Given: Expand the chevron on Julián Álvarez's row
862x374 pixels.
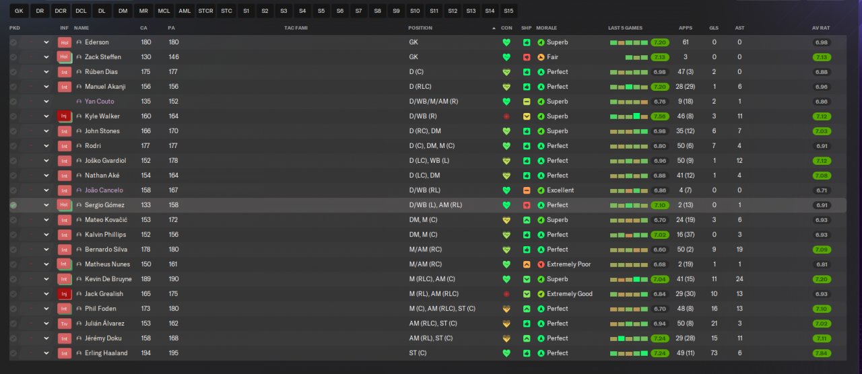Looking at the screenshot, I should click(46, 324).
